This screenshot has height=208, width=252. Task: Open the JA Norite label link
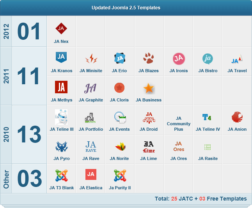[119, 158]
